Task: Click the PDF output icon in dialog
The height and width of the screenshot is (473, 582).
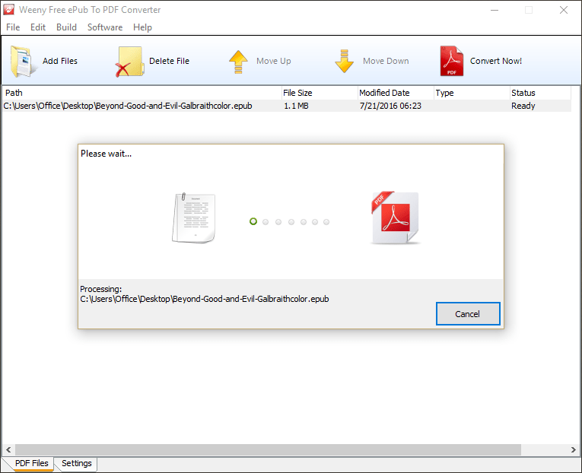Action: click(x=395, y=218)
